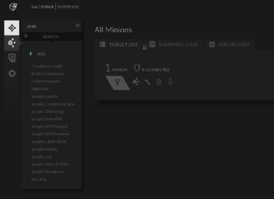Click the grayed upload toolbar icon
The width and height of the screenshot is (274, 199).
159,82
